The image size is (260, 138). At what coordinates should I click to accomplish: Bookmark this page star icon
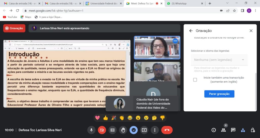click(x=234, y=11)
